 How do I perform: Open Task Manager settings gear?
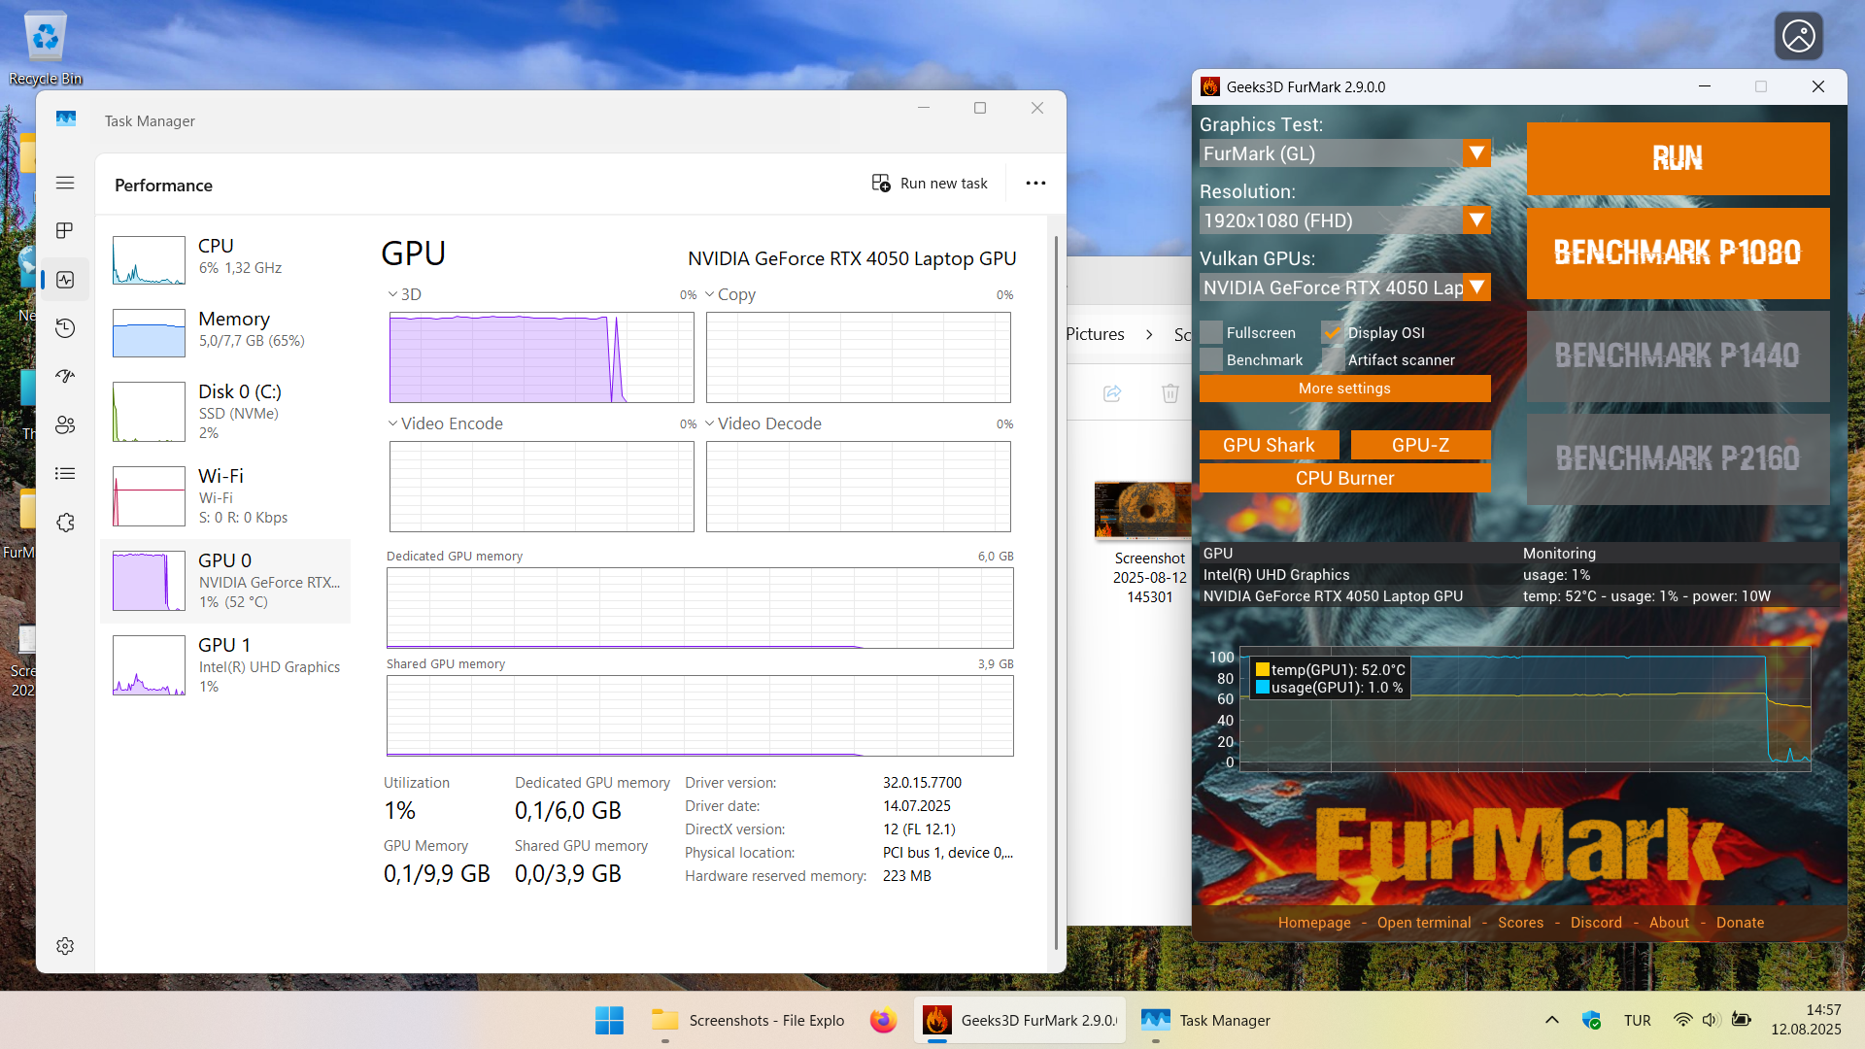(x=65, y=946)
